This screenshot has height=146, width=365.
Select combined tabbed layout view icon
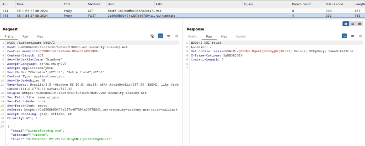[x=360, y=24]
